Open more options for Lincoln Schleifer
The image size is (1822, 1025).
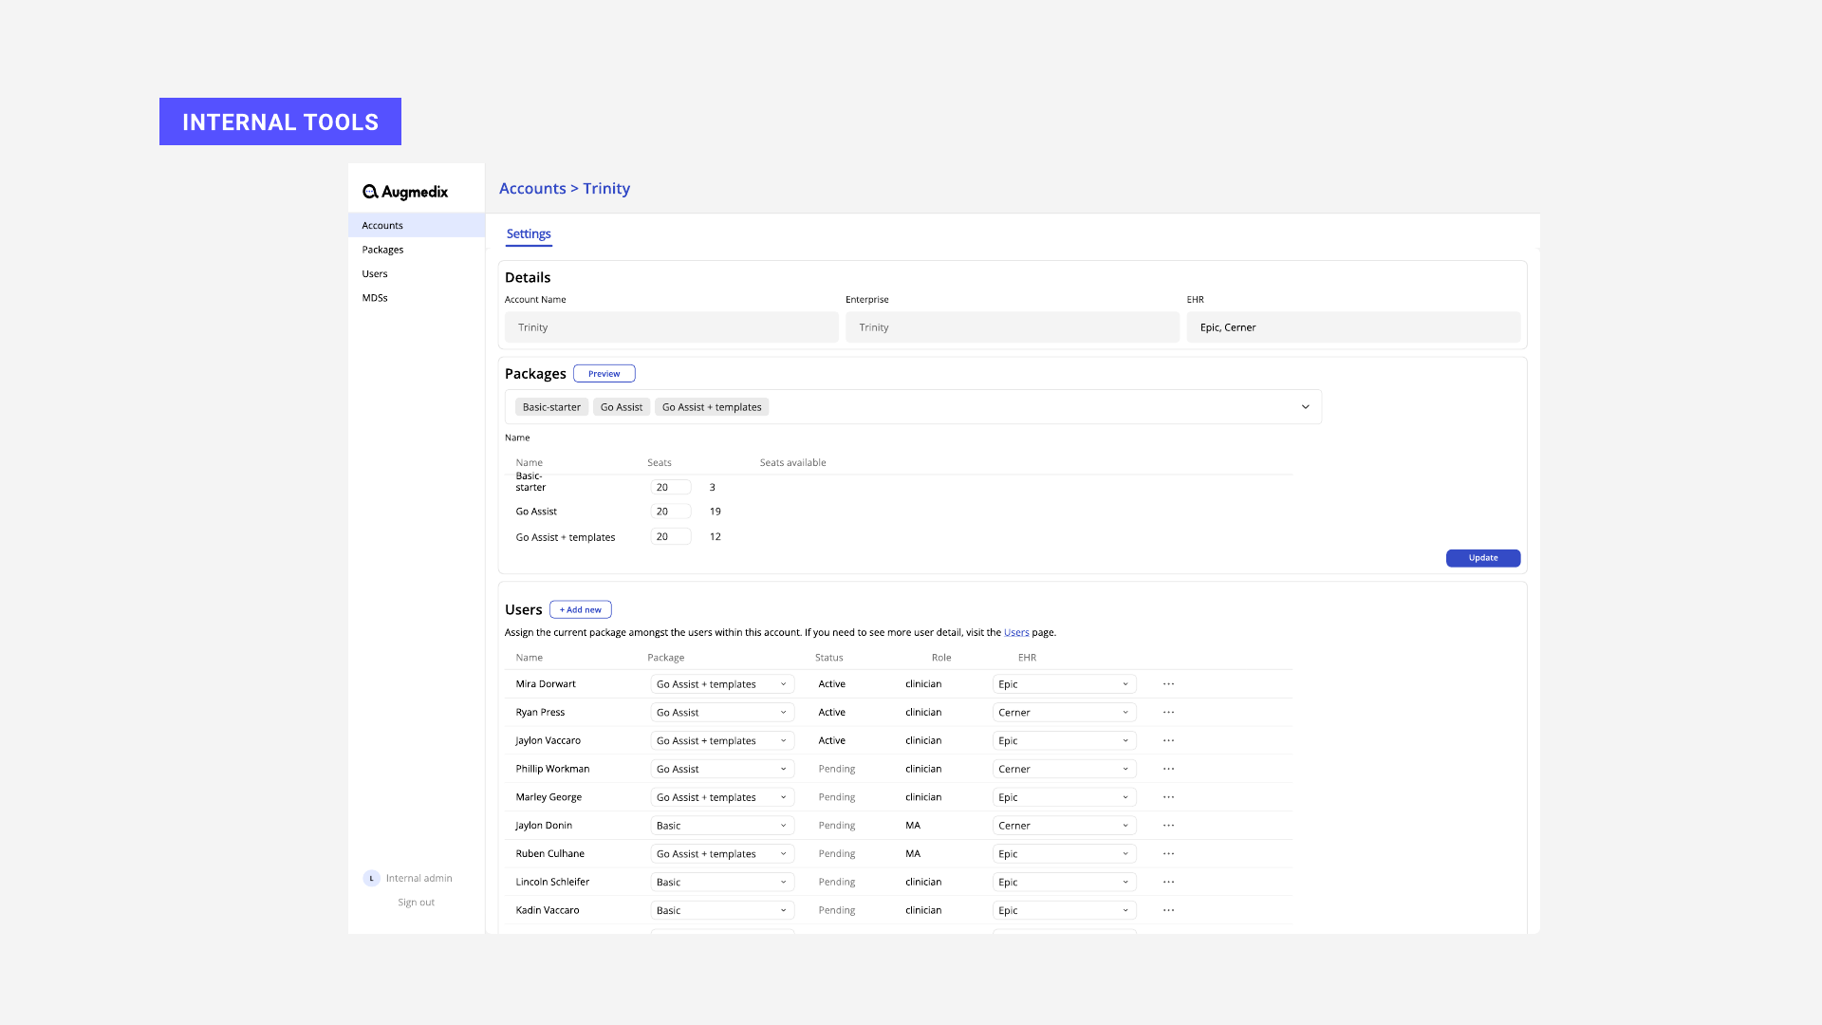point(1168,882)
